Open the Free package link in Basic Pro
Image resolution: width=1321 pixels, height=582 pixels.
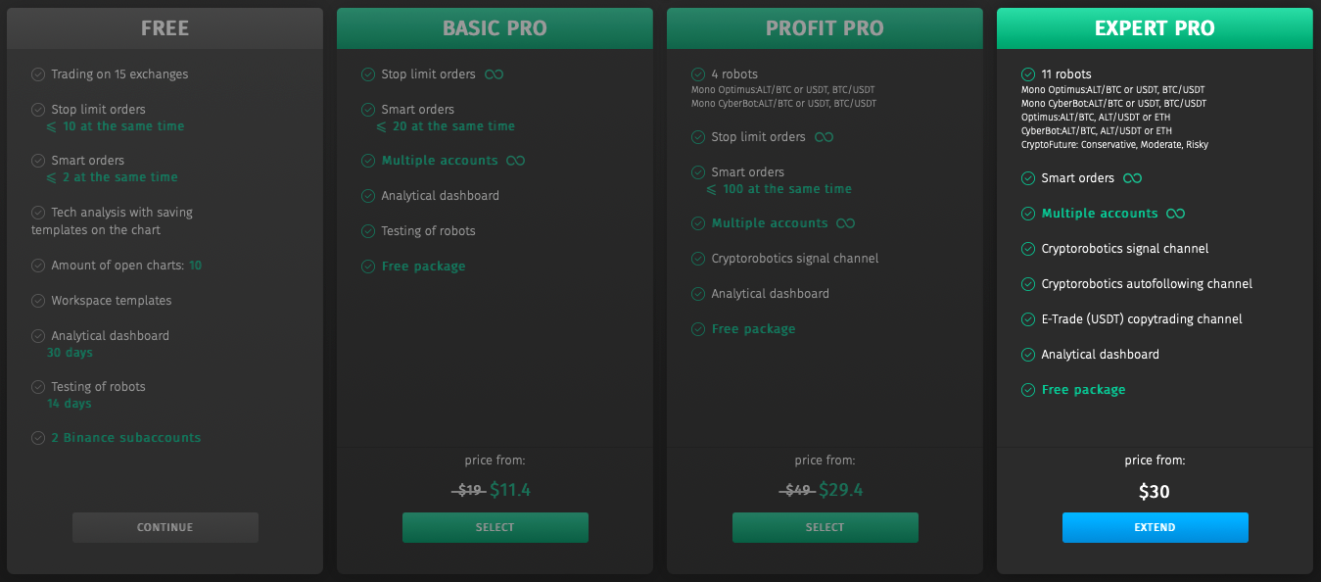(x=424, y=267)
